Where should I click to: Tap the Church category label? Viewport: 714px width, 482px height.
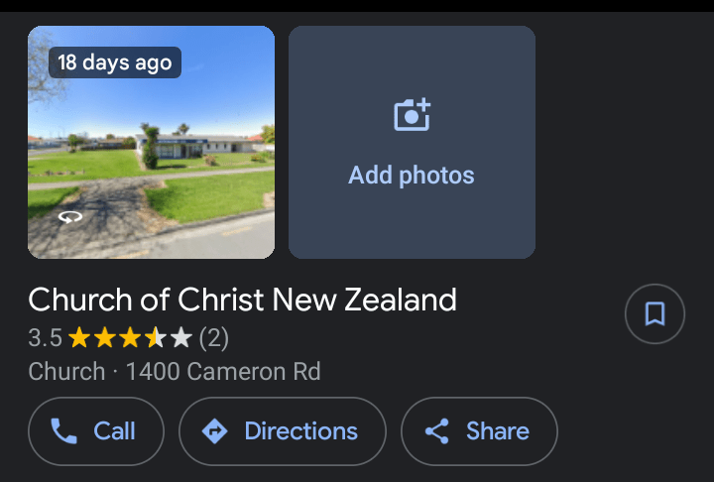(66, 372)
